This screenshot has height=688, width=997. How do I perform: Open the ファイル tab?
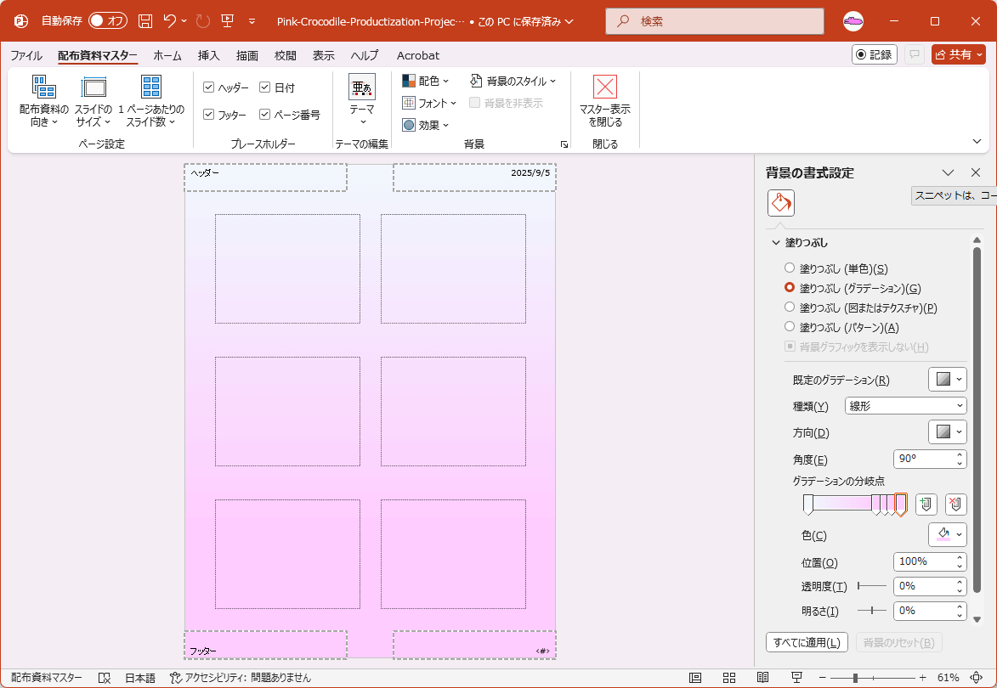click(x=26, y=55)
